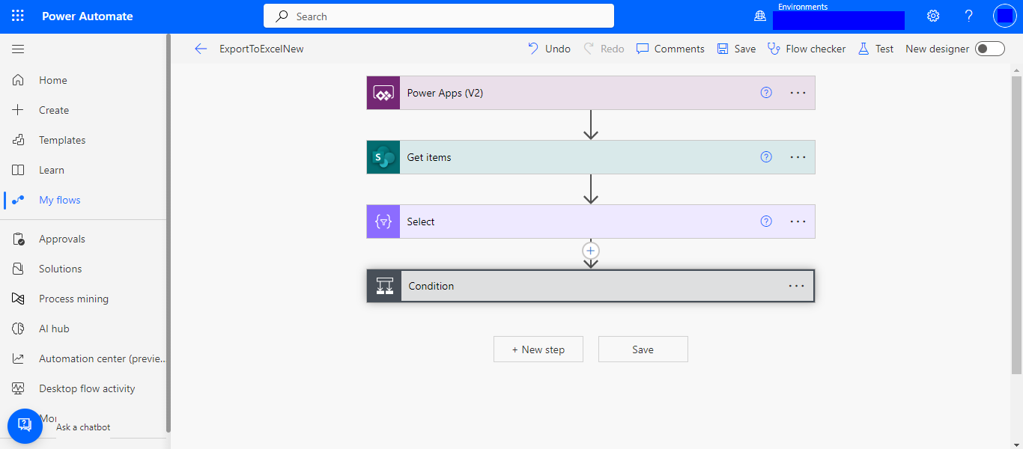Open the Power Apps (V2) ellipsis menu
Image resolution: width=1023 pixels, height=449 pixels.
798,93
